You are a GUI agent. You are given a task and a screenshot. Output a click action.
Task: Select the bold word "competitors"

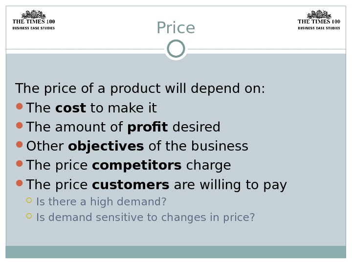[136, 166]
